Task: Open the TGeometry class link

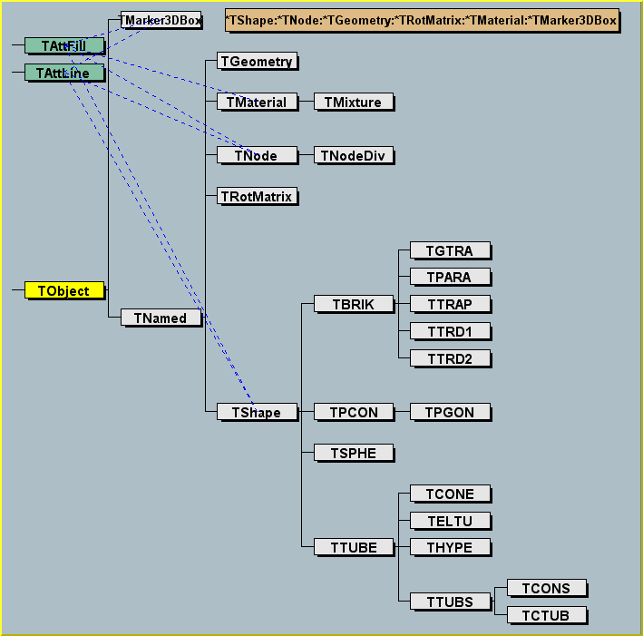Action: click(258, 62)
